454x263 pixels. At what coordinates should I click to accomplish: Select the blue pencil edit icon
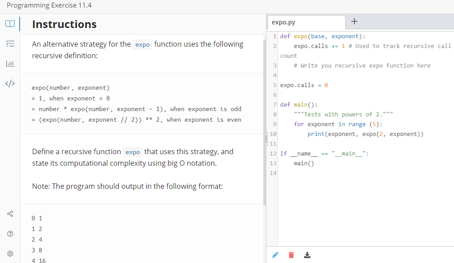(x=275, y=255)
